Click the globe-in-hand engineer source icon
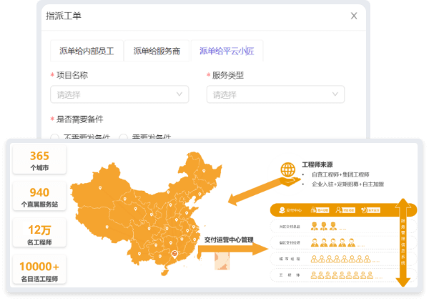The height and width of the screenshot is (301, 429). pyautogui.click(x=287, y=170)
